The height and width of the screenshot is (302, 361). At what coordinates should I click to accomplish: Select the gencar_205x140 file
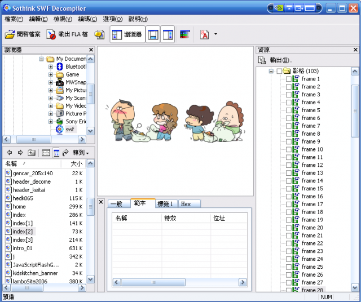coord(33,173)
